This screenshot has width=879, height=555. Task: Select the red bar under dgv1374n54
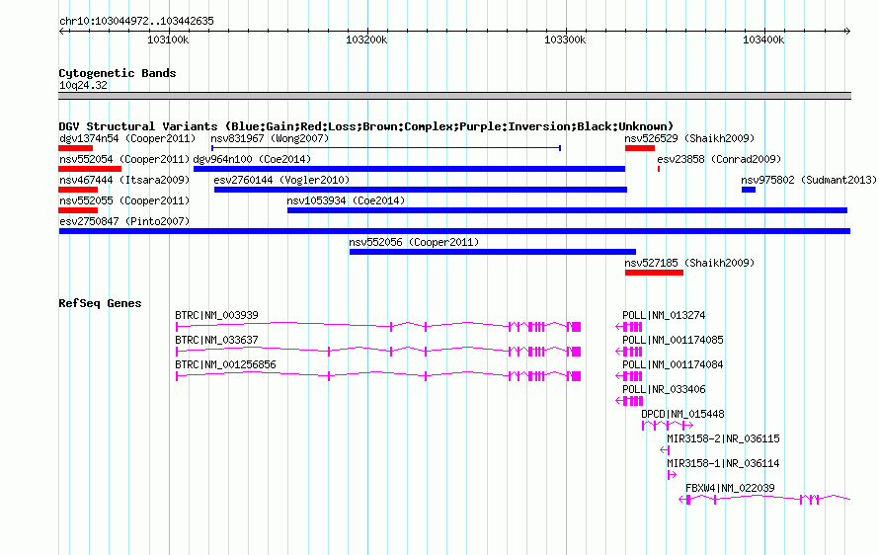coord(75,148)
